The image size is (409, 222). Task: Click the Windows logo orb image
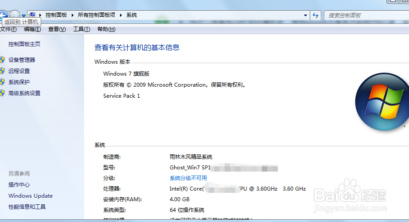[x=382, y=102]
